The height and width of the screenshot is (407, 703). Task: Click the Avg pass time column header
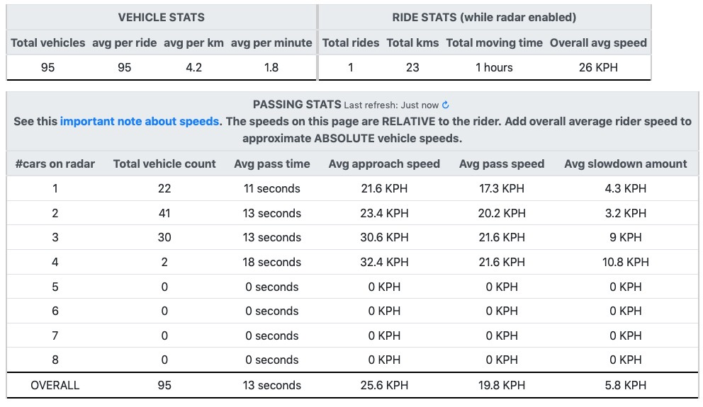[x=271, y=164]
